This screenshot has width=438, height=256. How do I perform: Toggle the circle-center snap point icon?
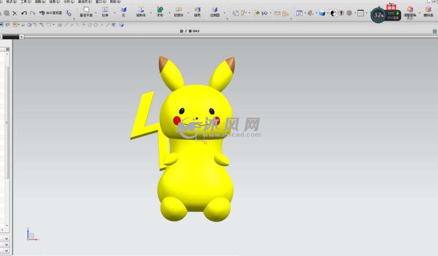click(90, 25)
